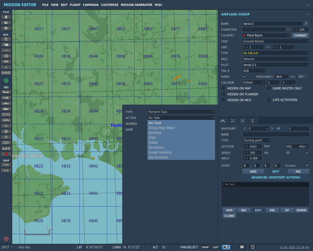Open the Mission Generator menu
313x251 pixels.
(136, 5)
